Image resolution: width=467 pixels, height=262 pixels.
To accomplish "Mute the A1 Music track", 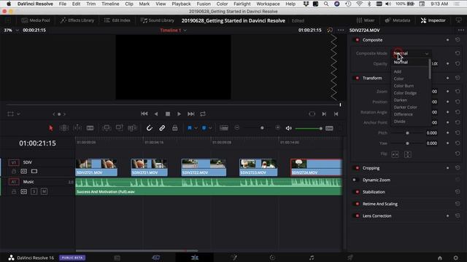I will pos(44,191).
